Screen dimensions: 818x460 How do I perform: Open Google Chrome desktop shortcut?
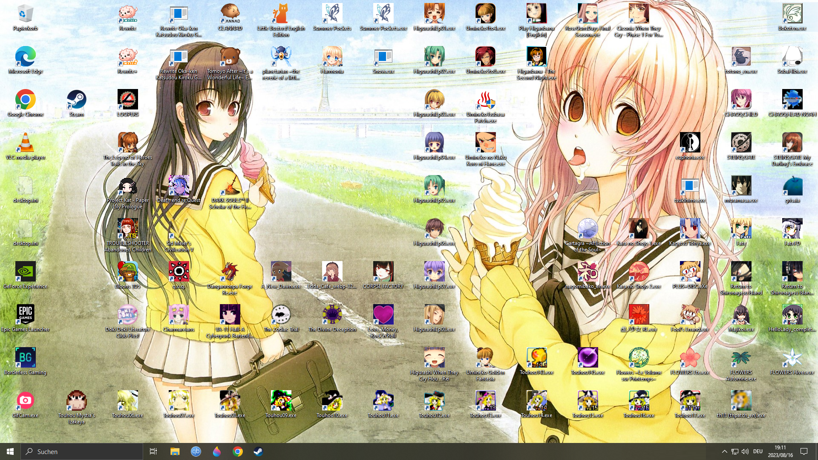(25, 103)
